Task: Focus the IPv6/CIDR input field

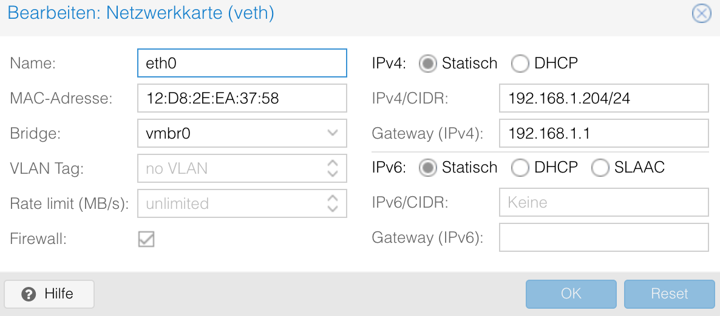Action: (603, 202)
